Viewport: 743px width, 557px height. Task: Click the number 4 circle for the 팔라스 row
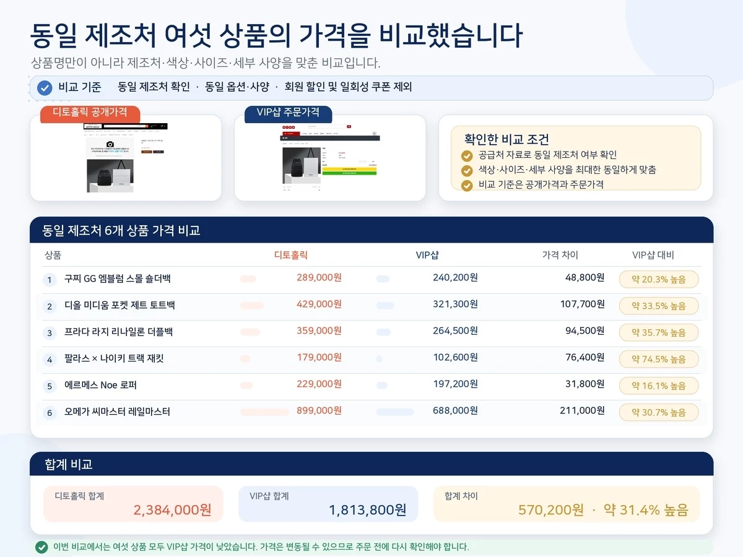coord(50,360)
